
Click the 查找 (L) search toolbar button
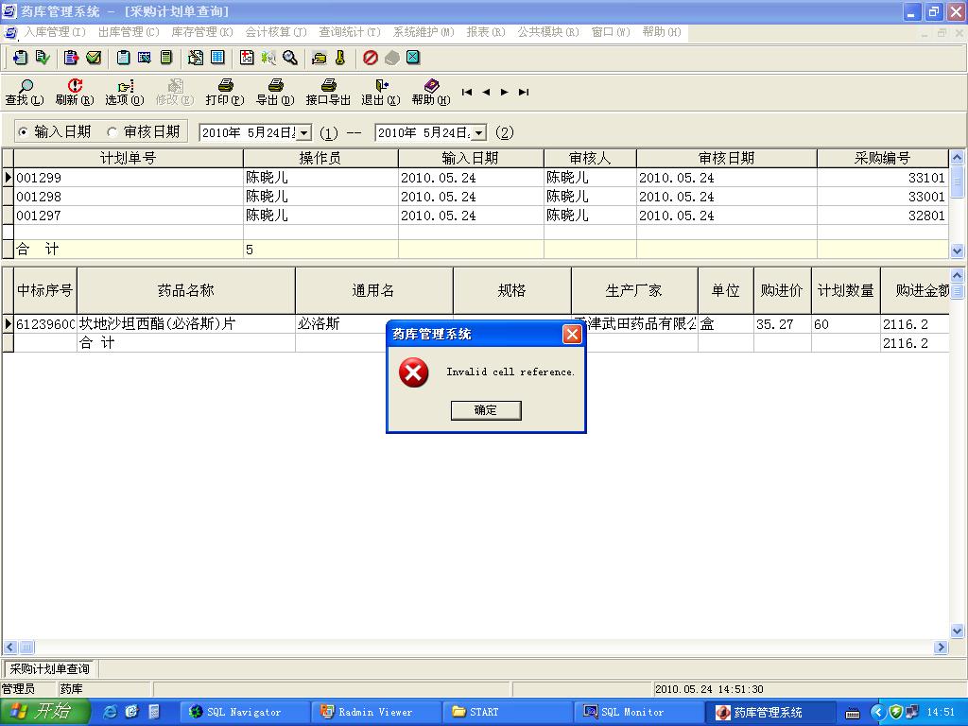coord(25,93)
